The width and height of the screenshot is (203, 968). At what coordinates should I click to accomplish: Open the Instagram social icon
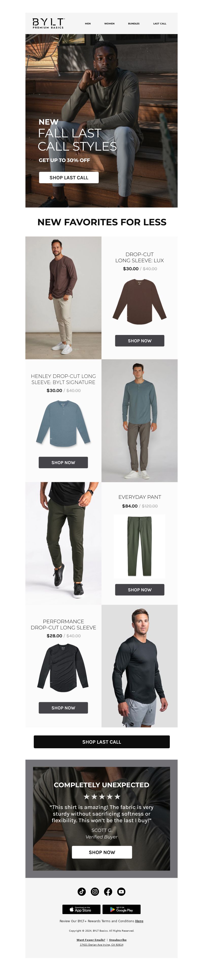pos(95,891)
